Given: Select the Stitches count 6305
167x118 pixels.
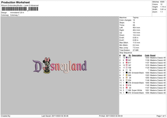Looking at the screenshot, I should [x=162, y=2].
